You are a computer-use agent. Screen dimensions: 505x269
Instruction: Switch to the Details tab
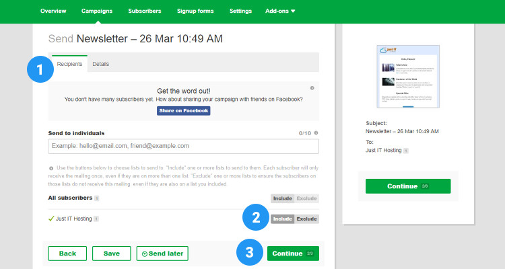point(101,64)
